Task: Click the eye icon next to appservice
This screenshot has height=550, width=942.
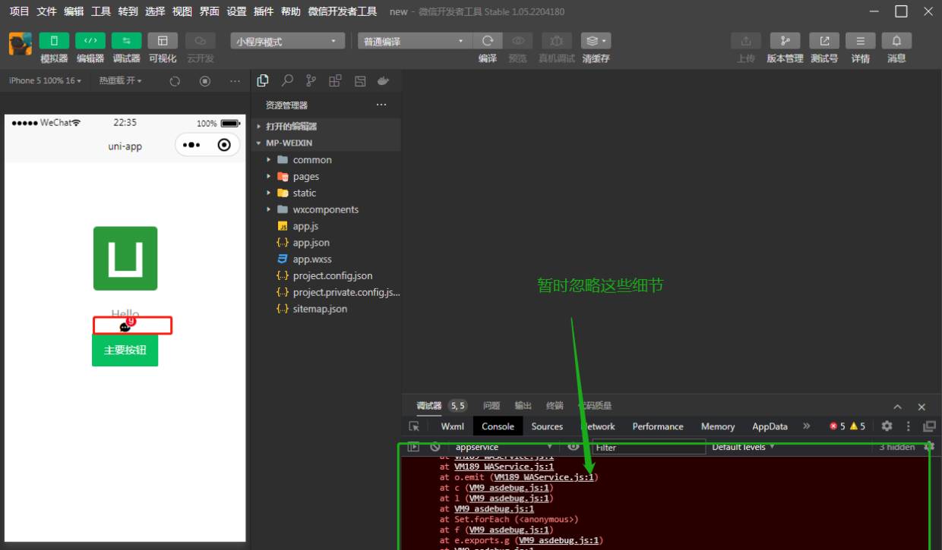Action: point(574,448)
